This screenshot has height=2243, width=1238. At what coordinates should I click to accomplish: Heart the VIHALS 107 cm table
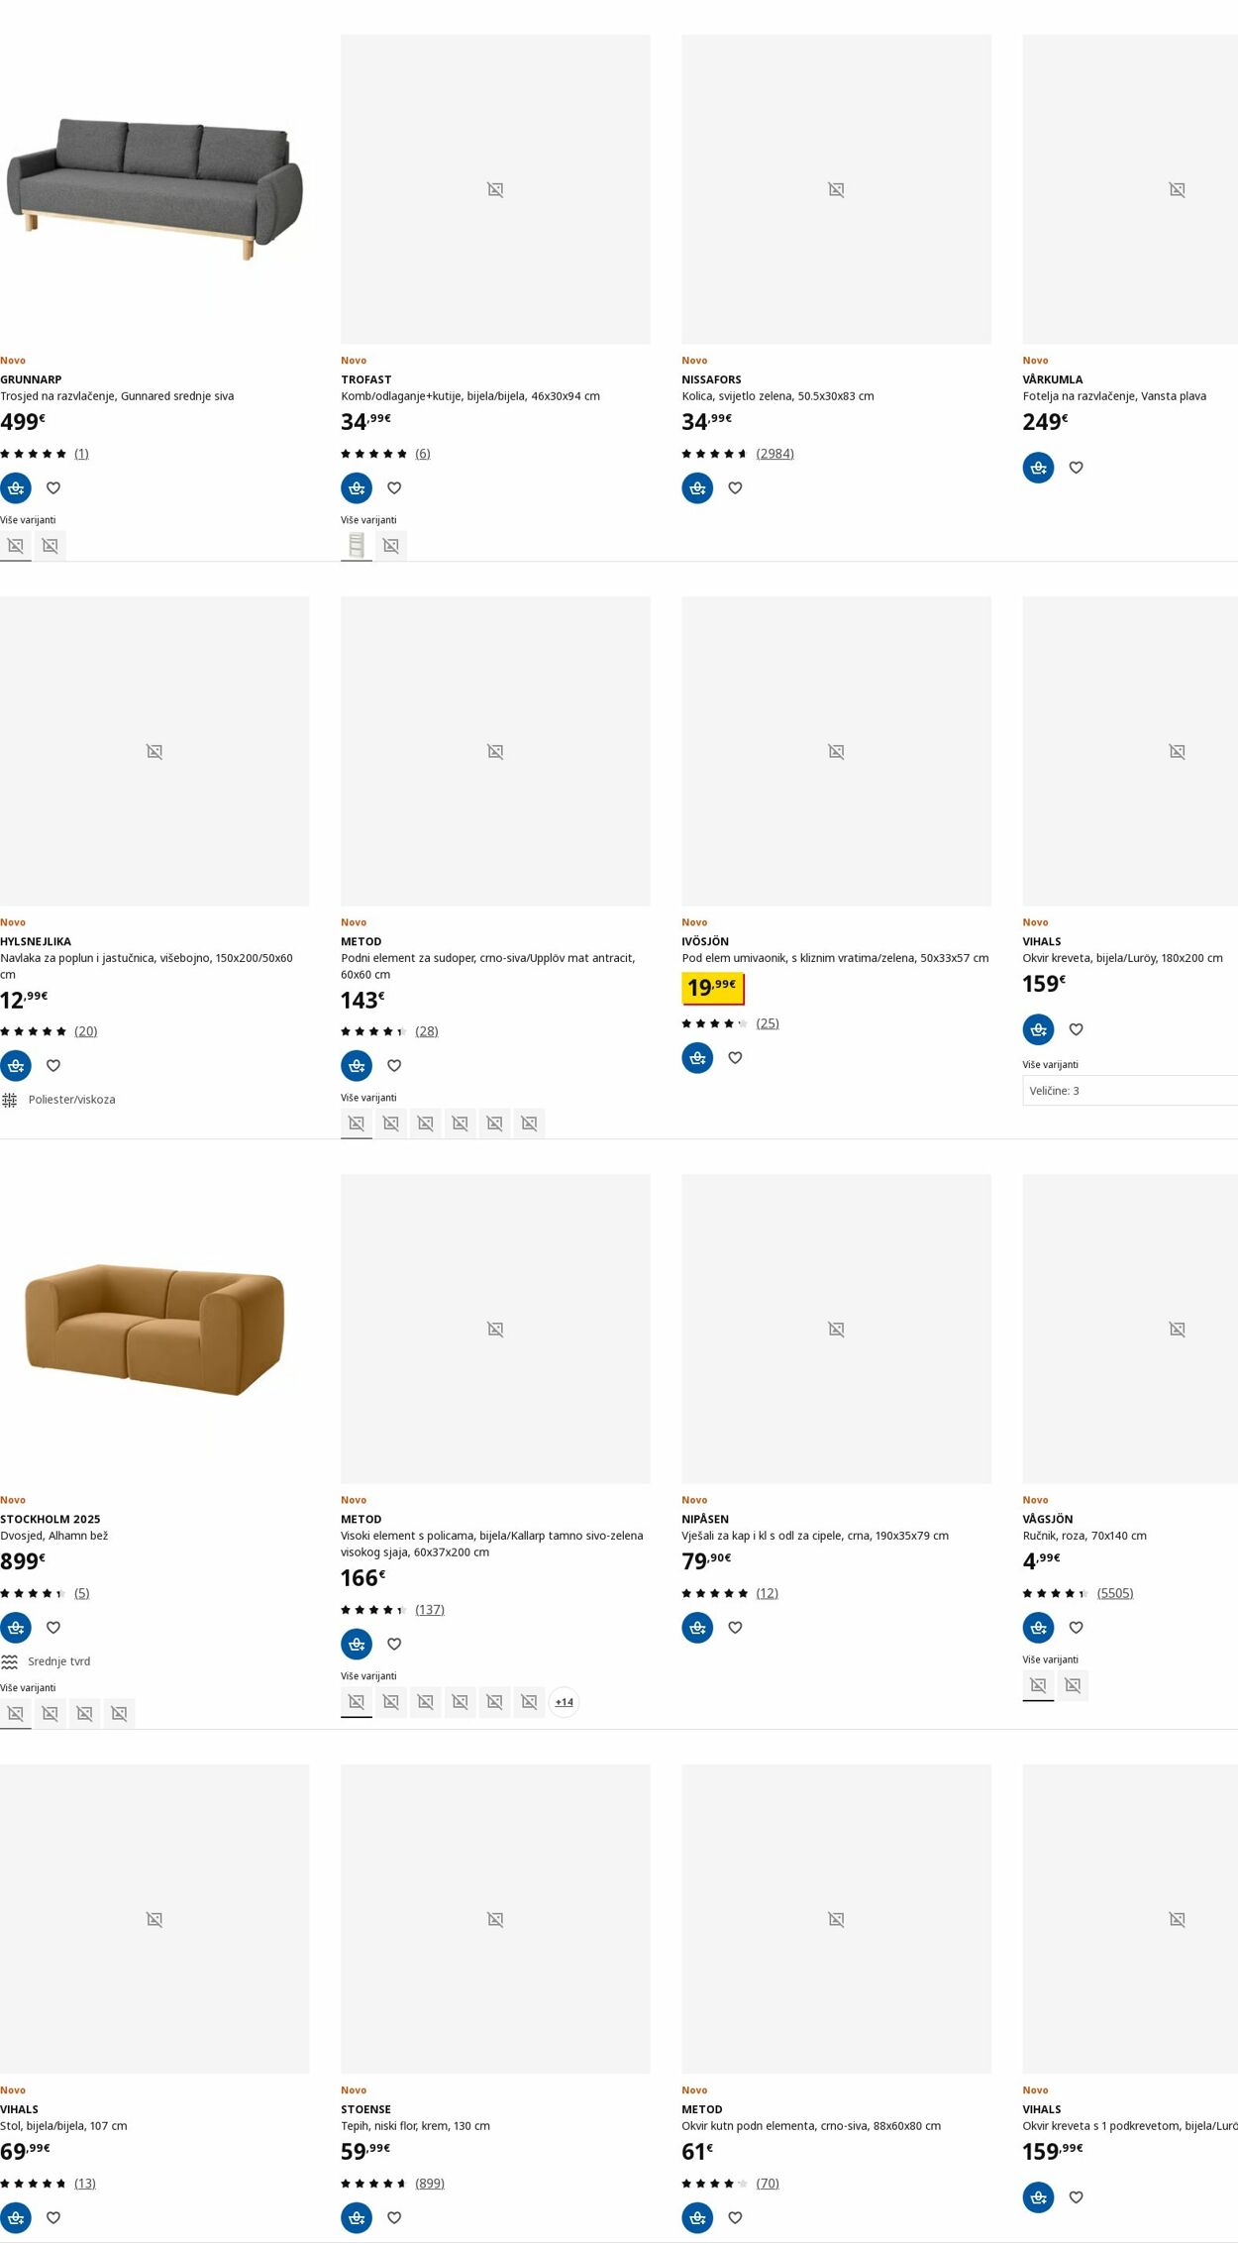[x=53, y=2217]
